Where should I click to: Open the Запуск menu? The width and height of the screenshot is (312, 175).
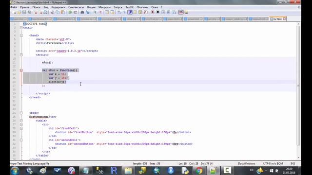point(118,7)
